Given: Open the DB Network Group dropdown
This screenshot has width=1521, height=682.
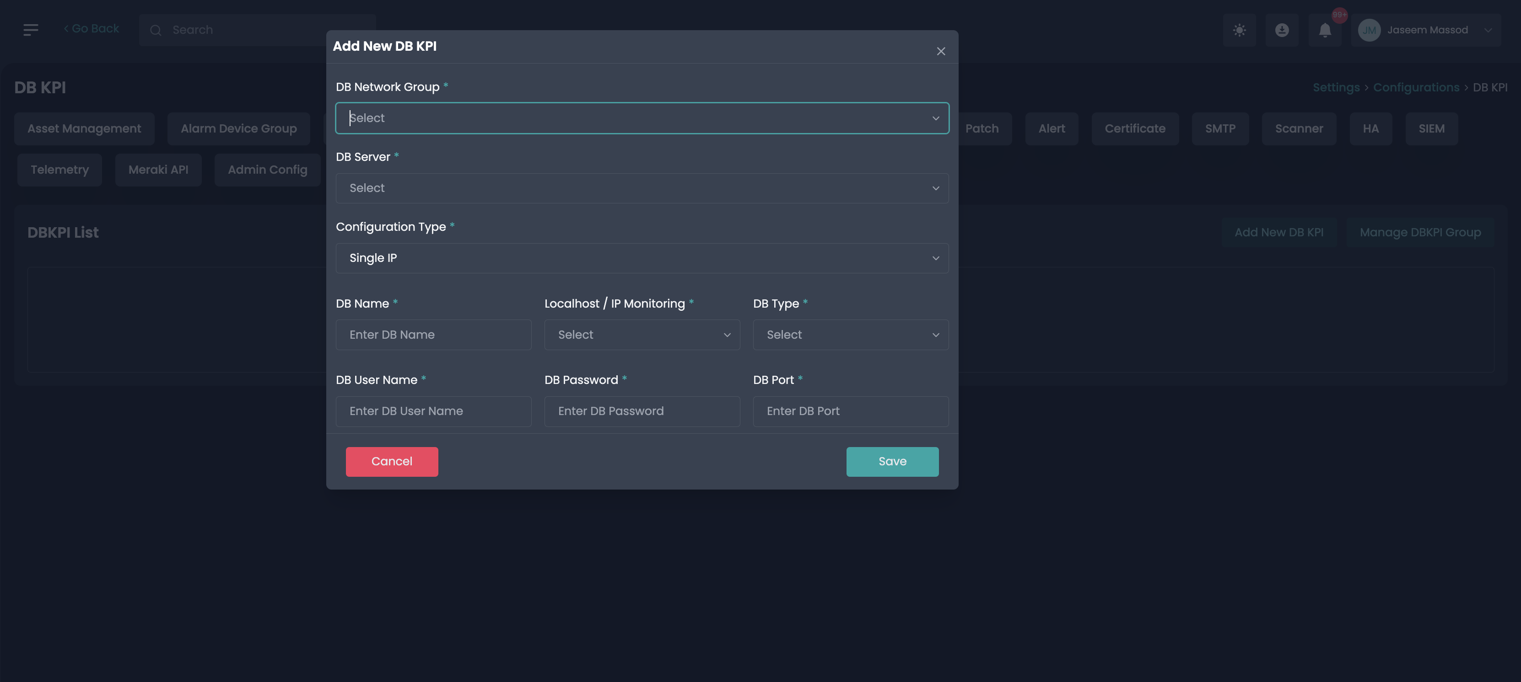Looking at the screenshot, I should [642, 118].
